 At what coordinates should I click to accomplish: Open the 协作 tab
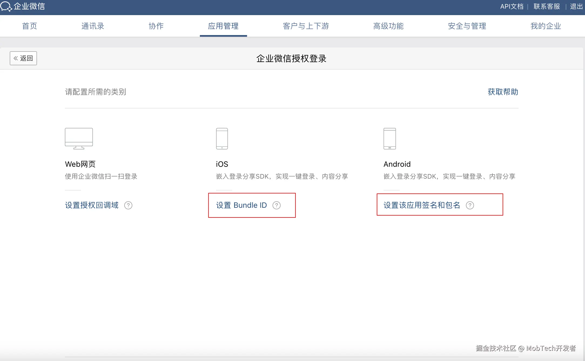point(156,26)
